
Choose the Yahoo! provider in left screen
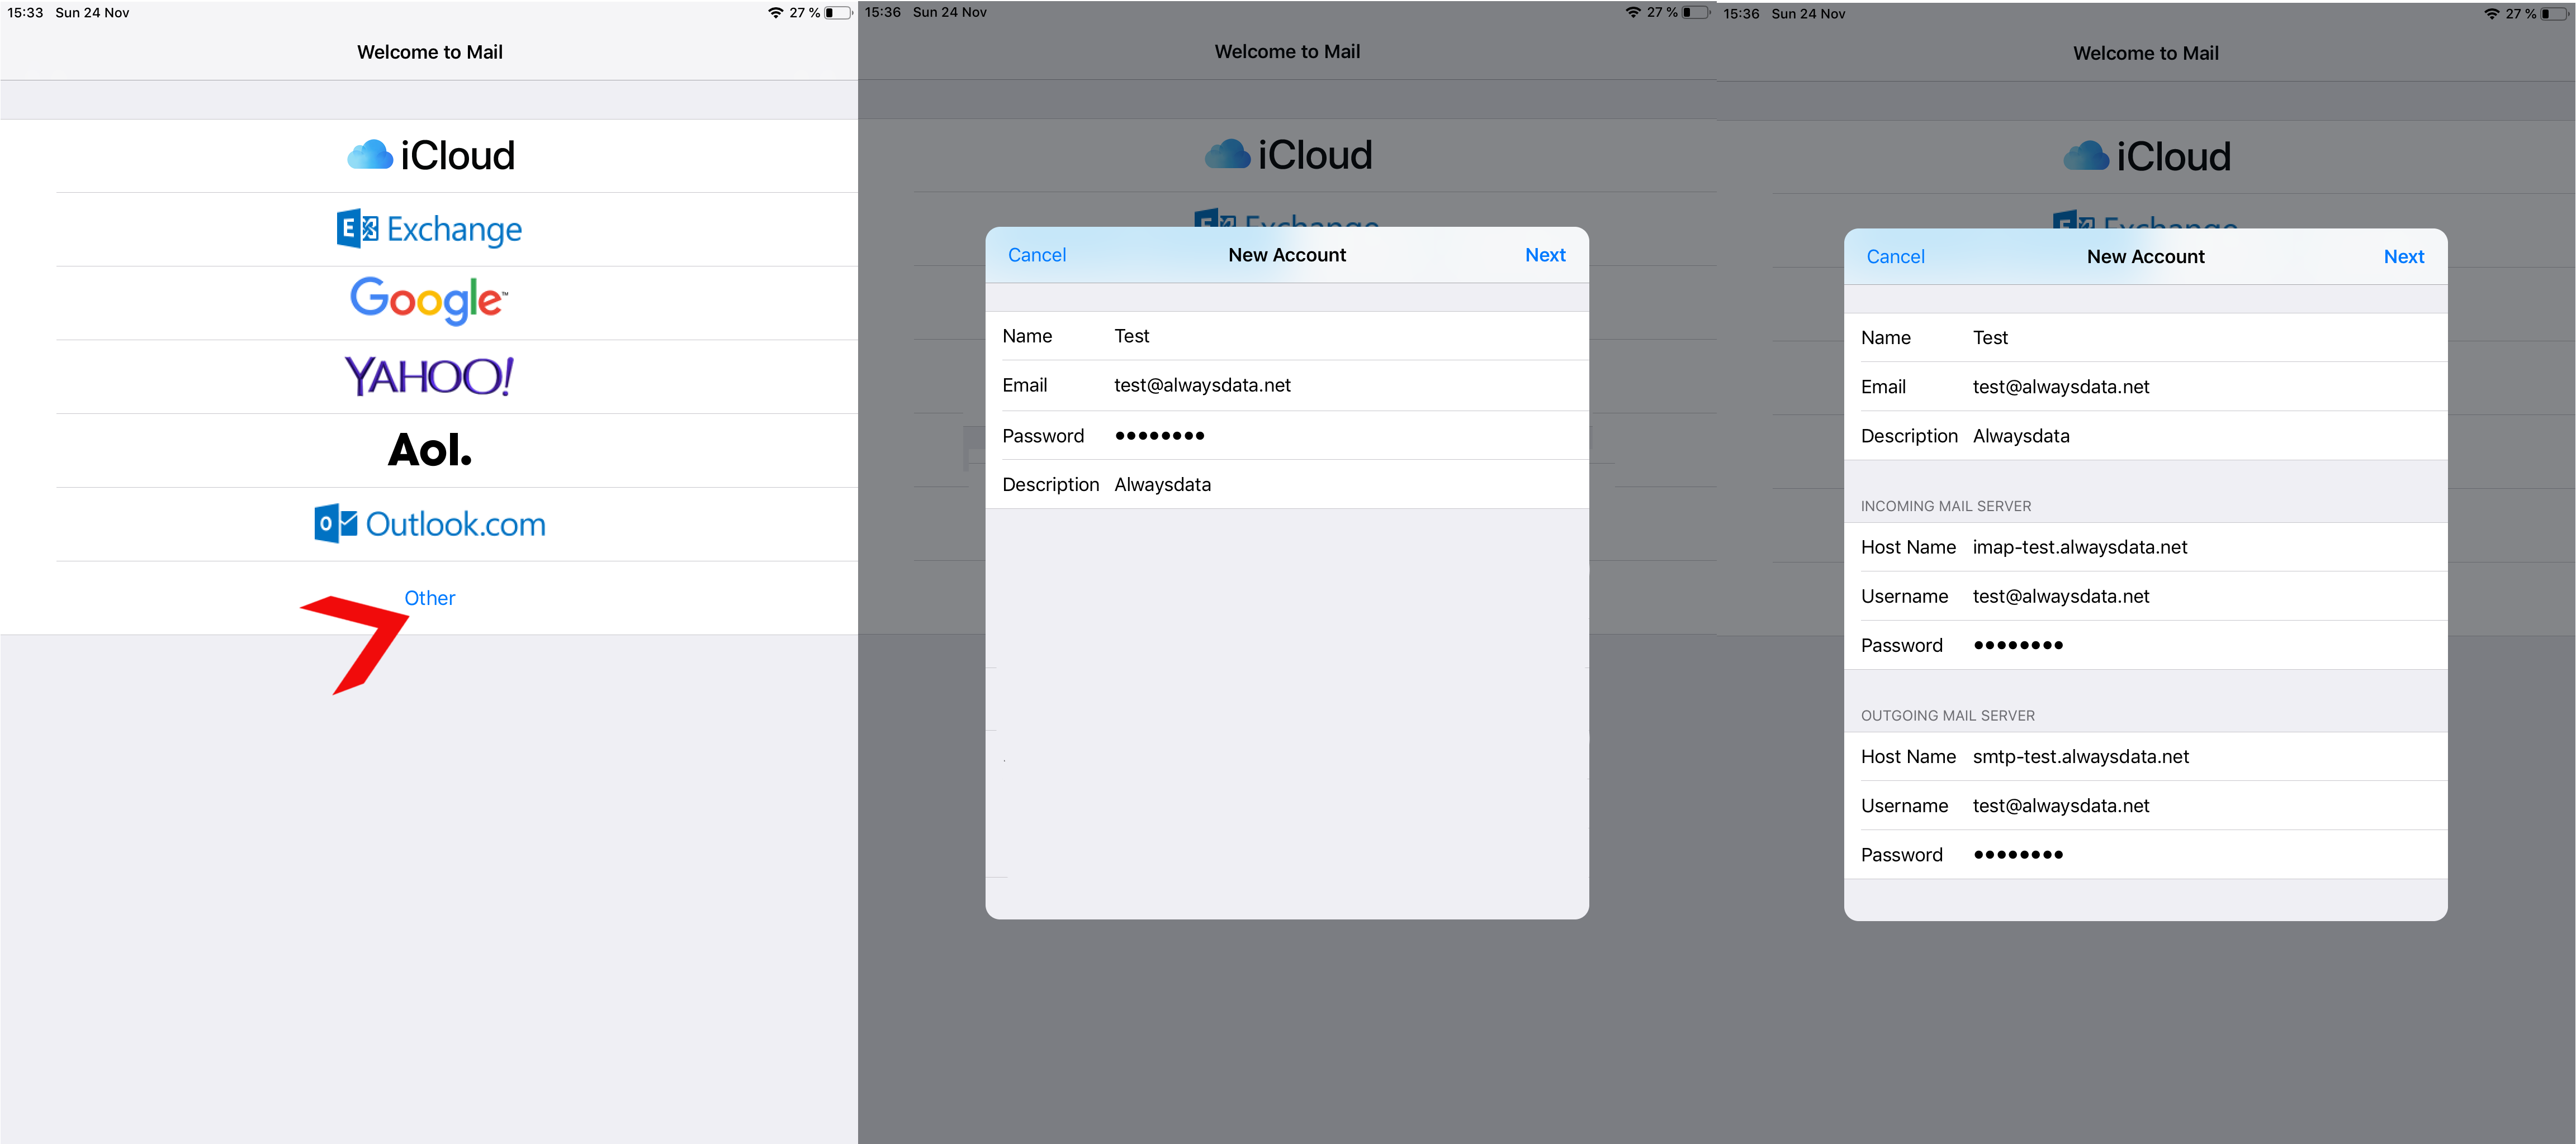[x=430, y=376]
